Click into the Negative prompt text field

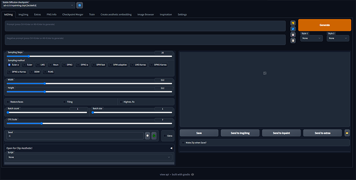[x=145, y=40]
